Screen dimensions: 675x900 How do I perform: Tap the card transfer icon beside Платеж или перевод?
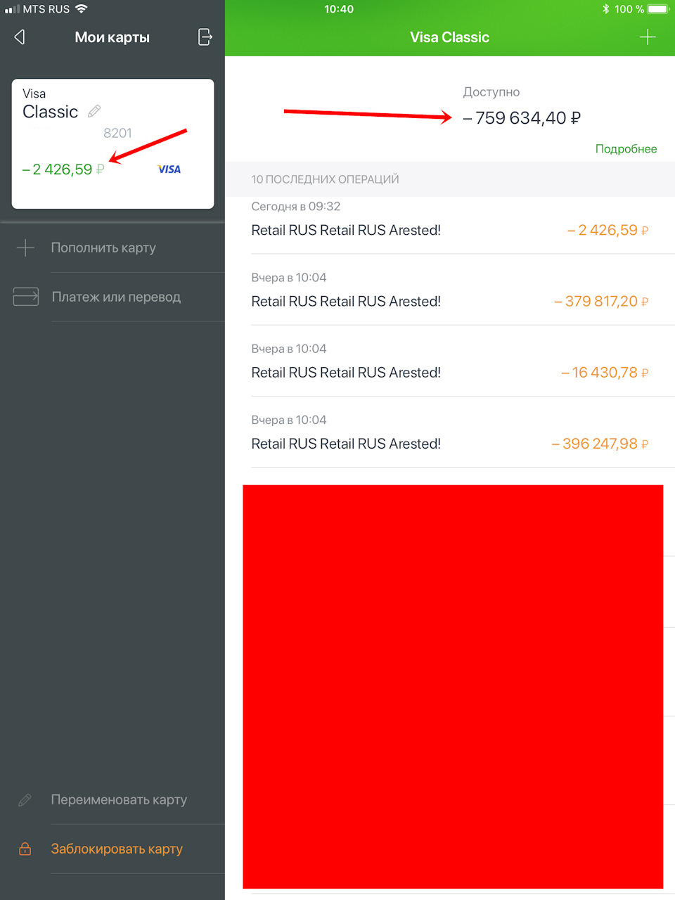(26, 297)
